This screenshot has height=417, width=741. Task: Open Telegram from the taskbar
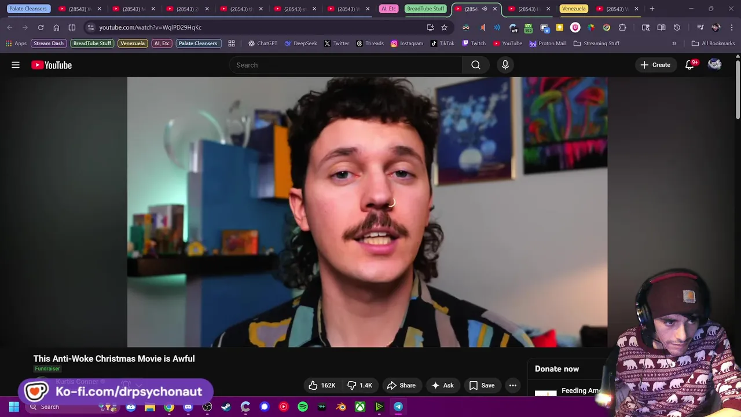pos(398,407)
